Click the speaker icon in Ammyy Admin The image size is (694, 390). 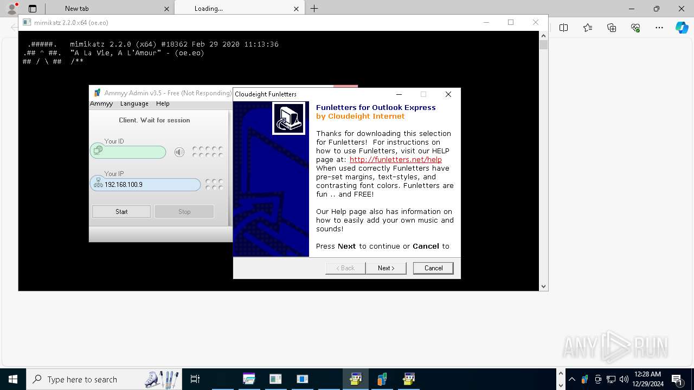(179, 152)
